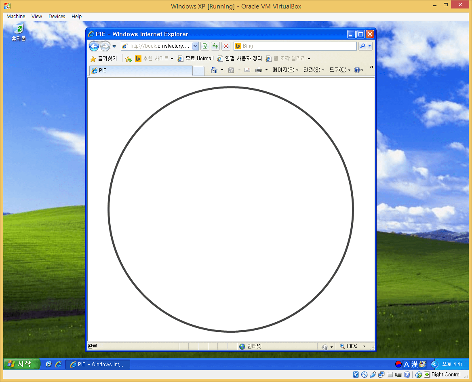Viewport: 472px width, 382px height.
Task: Click the VirtualBox USB devices icon
Action: coord(373,375)
